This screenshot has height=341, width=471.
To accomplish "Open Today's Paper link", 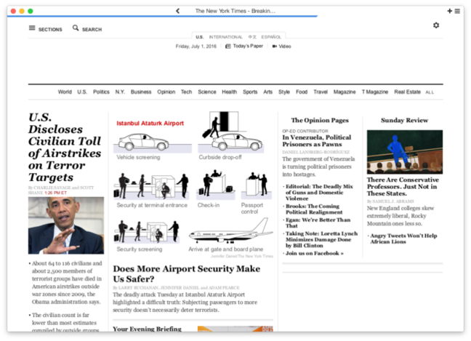I will click(x=248, y=46).
